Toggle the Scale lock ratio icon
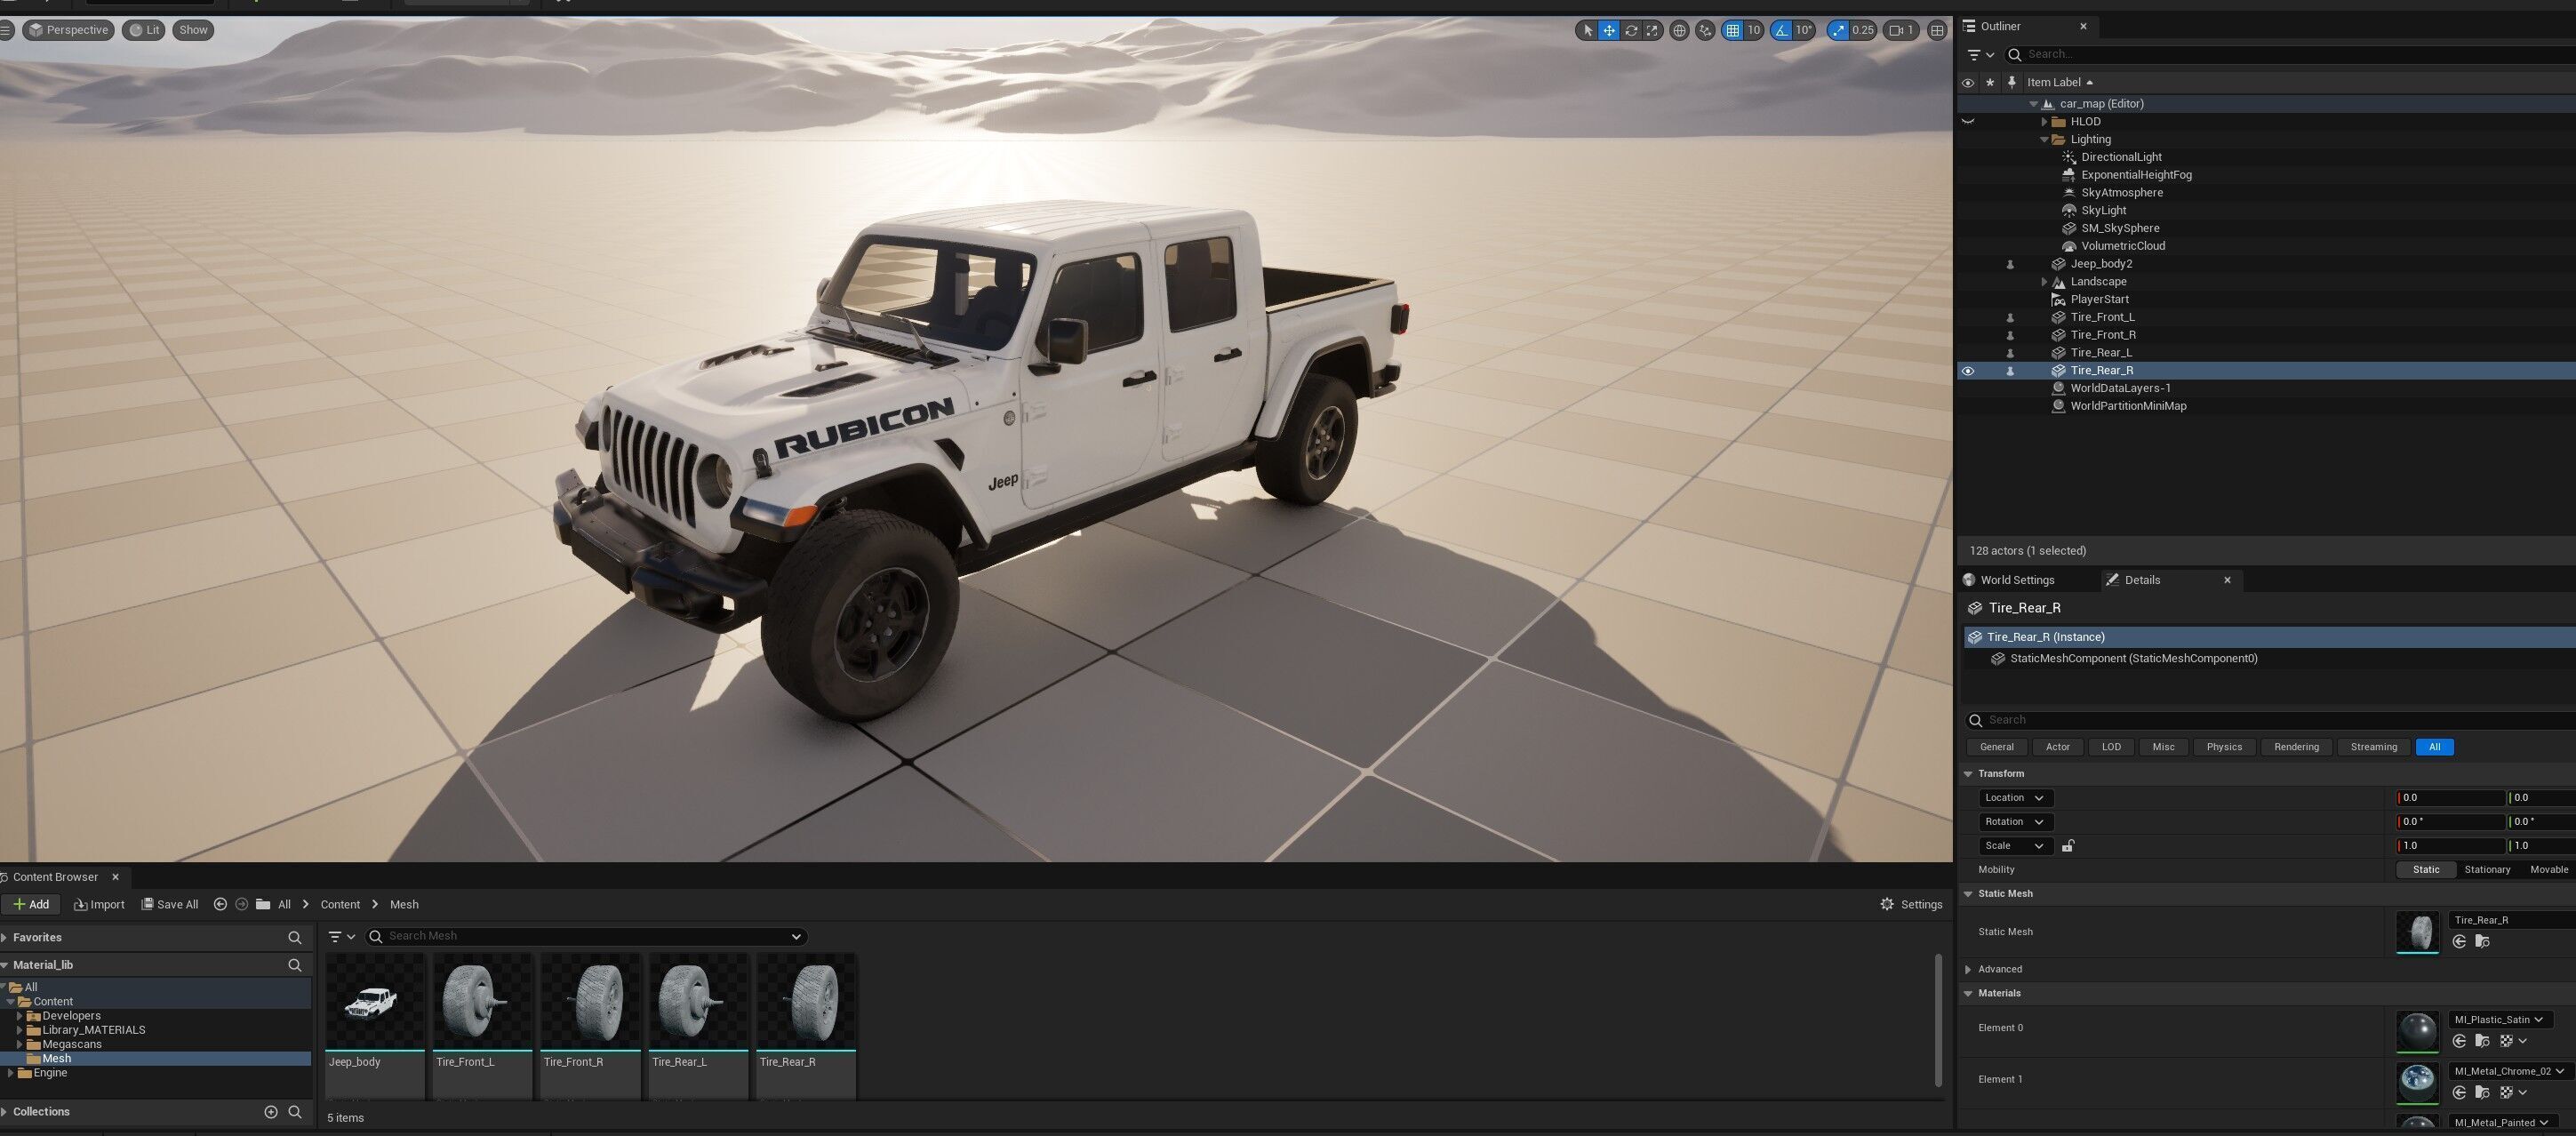2576x1136 pixels. (2068, 846)
